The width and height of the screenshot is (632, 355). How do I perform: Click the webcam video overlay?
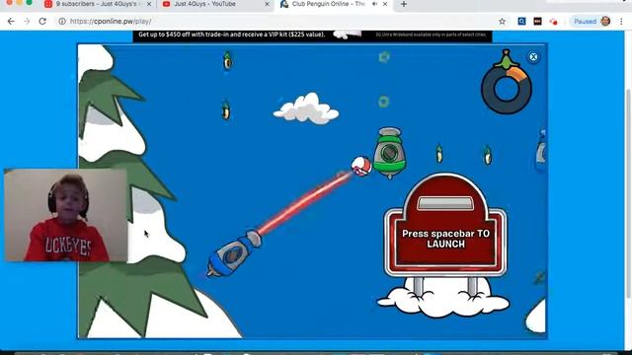[66, 215]
